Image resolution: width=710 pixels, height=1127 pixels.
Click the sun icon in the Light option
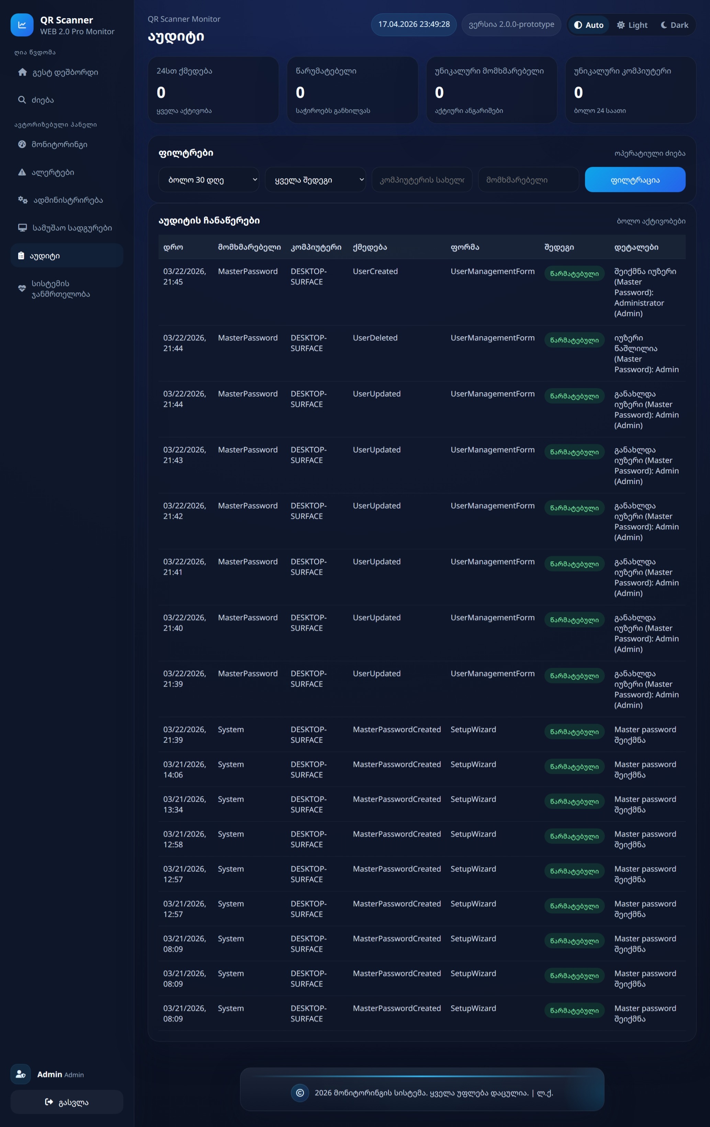coord(621,25)
